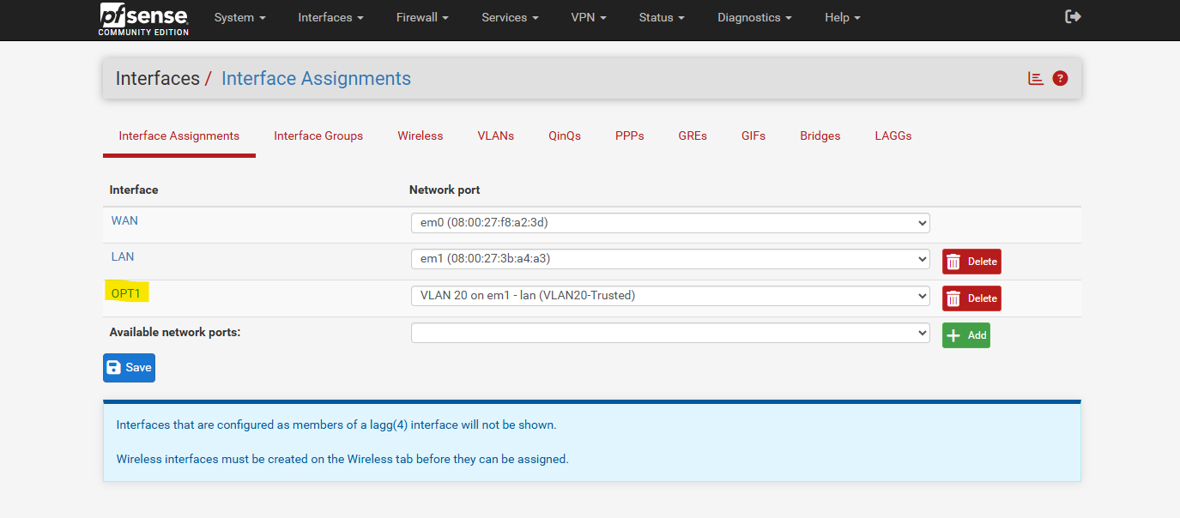Click the Available network ports label
1180x518 pixels.
tap(175, 332)
